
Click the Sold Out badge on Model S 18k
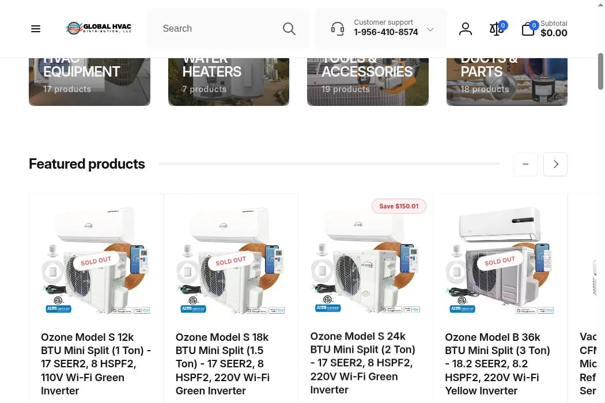pos(230,261)
